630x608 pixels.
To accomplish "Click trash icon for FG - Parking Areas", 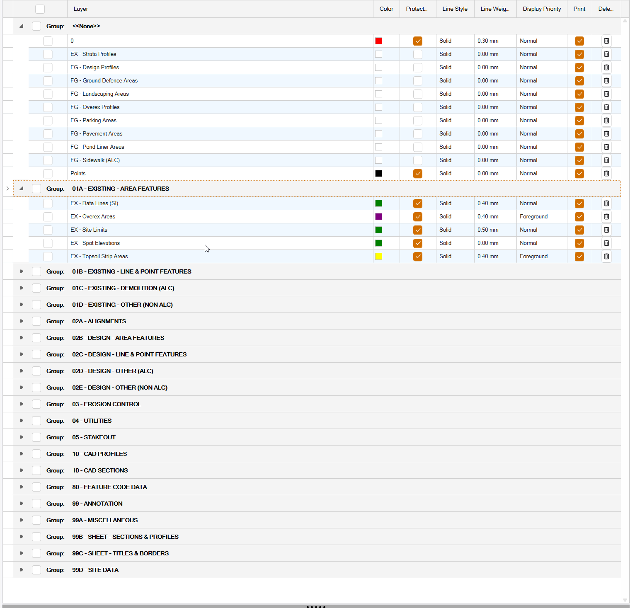I will tap(606, 121).
